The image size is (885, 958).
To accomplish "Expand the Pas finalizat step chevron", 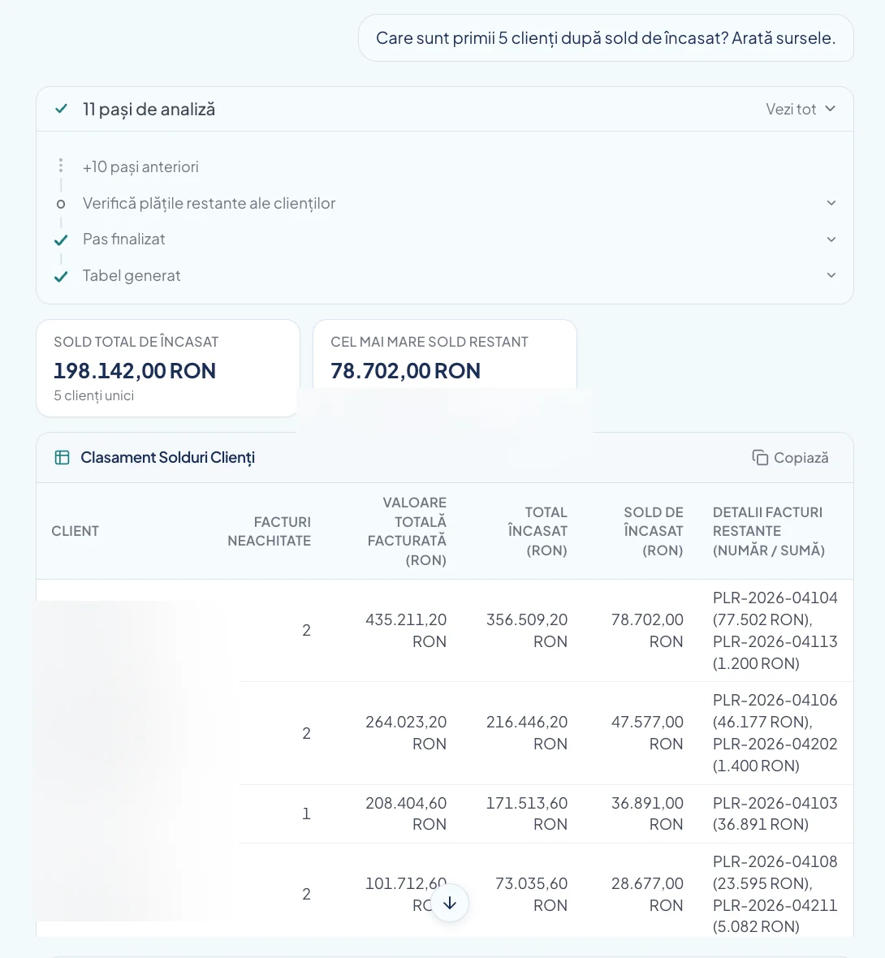I will pyautogui.click(x=831, y=239).
